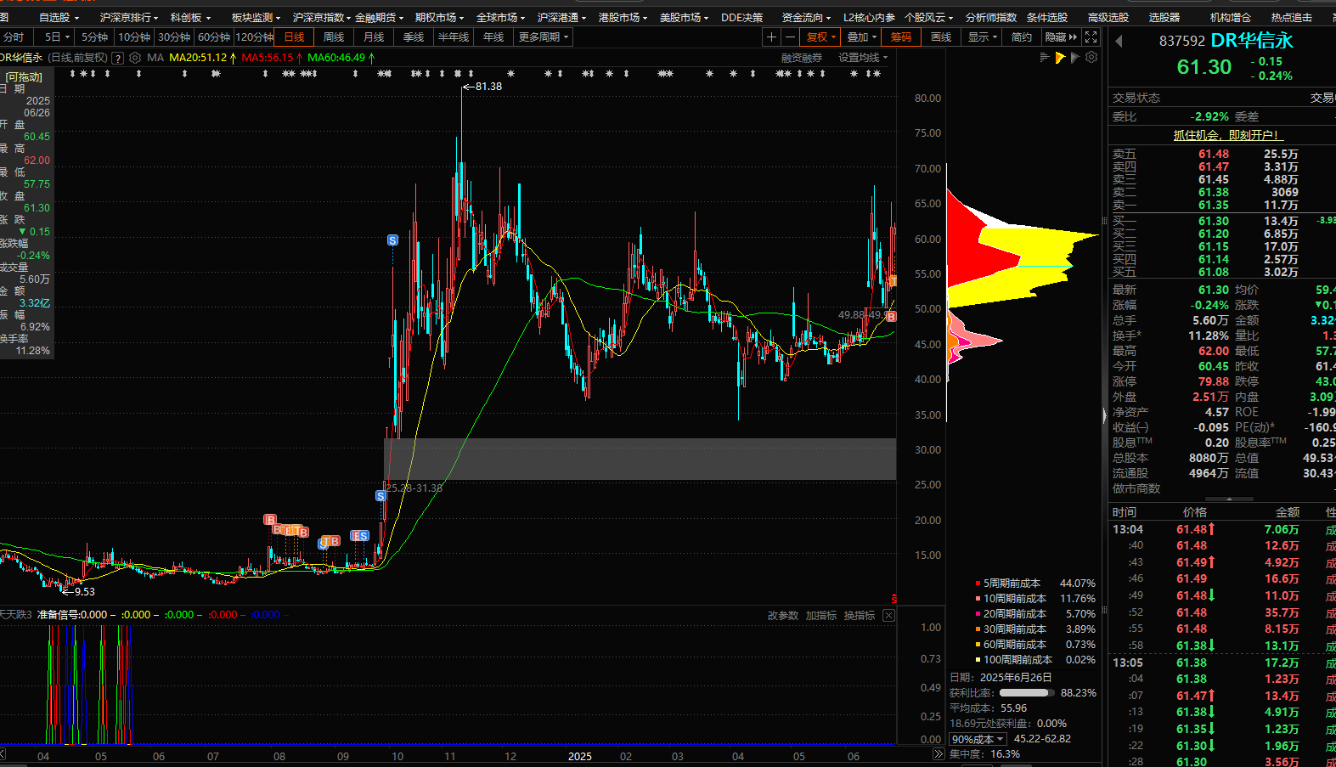This screenshot has width=1336, height=767.
Task: Select the 9.53 low price marker
Action: (x=79, y=591)
